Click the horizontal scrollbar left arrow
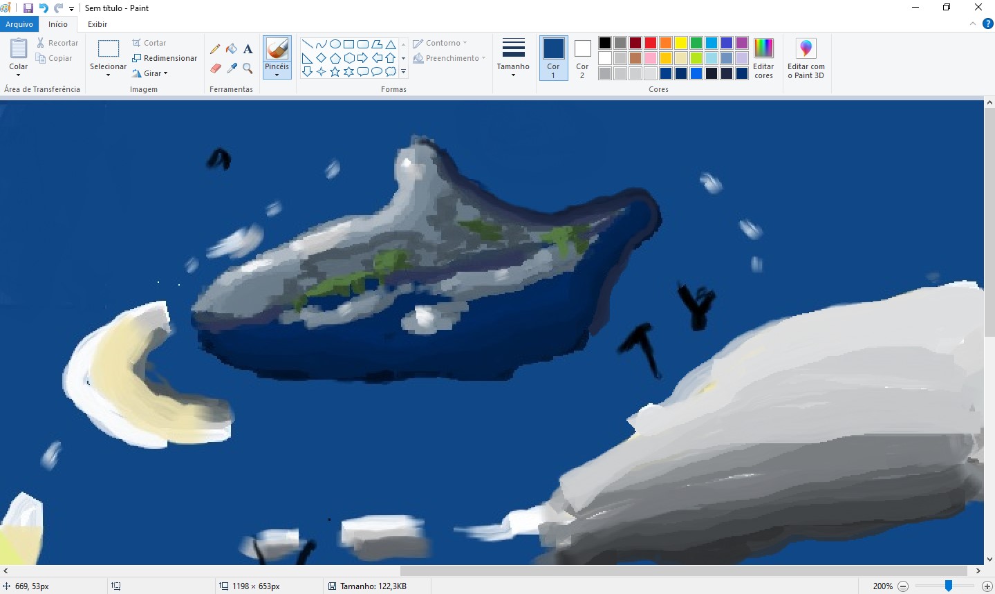 (x=6, y=570)
